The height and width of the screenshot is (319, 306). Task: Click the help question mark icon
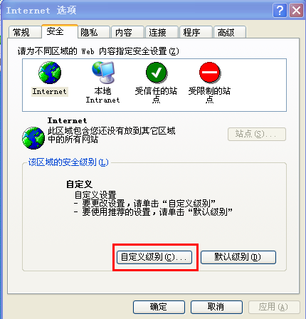coord(280,11)
